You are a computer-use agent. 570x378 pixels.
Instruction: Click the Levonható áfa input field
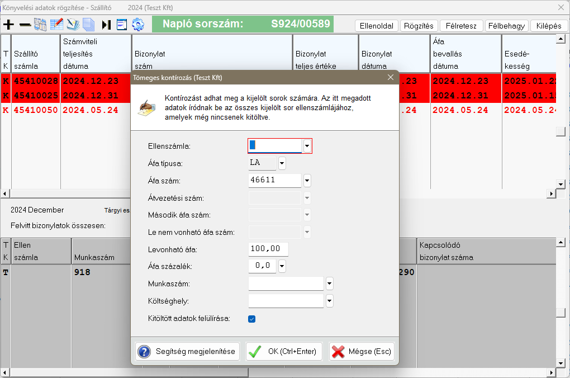pos(268,249)
